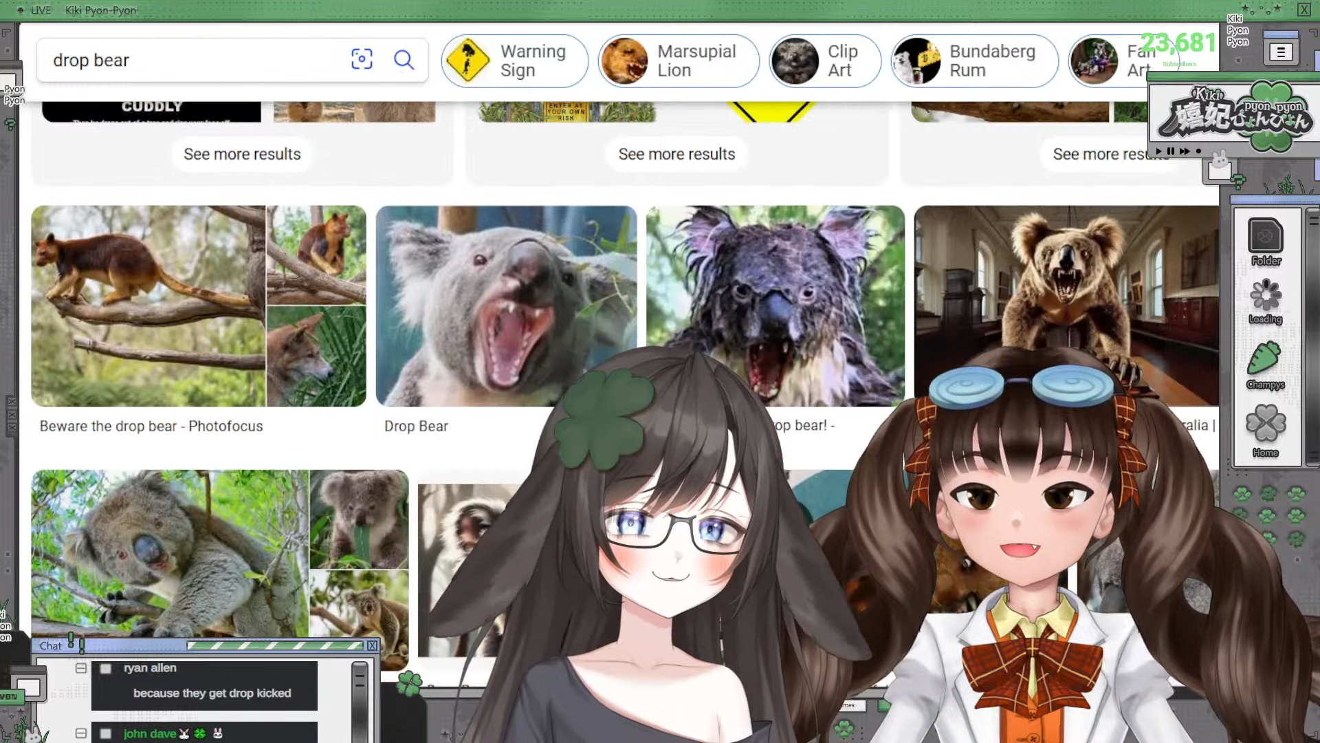Click the striped progress bar in Chat
Screen dimensions: 1320x743
click(275, 645)
